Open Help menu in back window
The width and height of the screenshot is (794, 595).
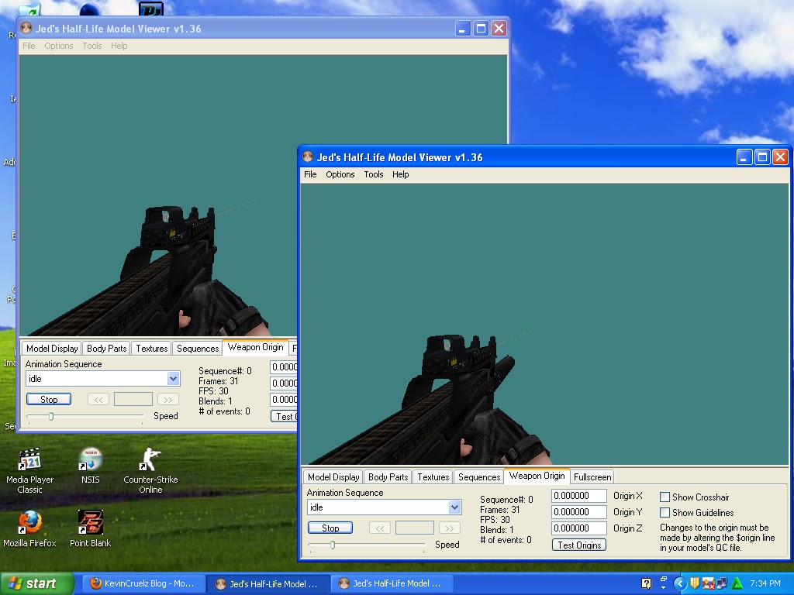(119, 46)
